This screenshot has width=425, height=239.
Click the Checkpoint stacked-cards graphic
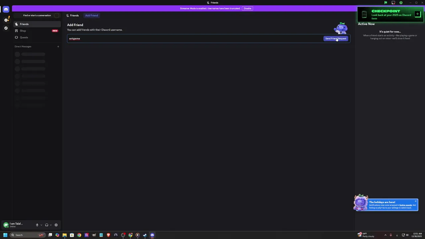(x=364, y=14)
